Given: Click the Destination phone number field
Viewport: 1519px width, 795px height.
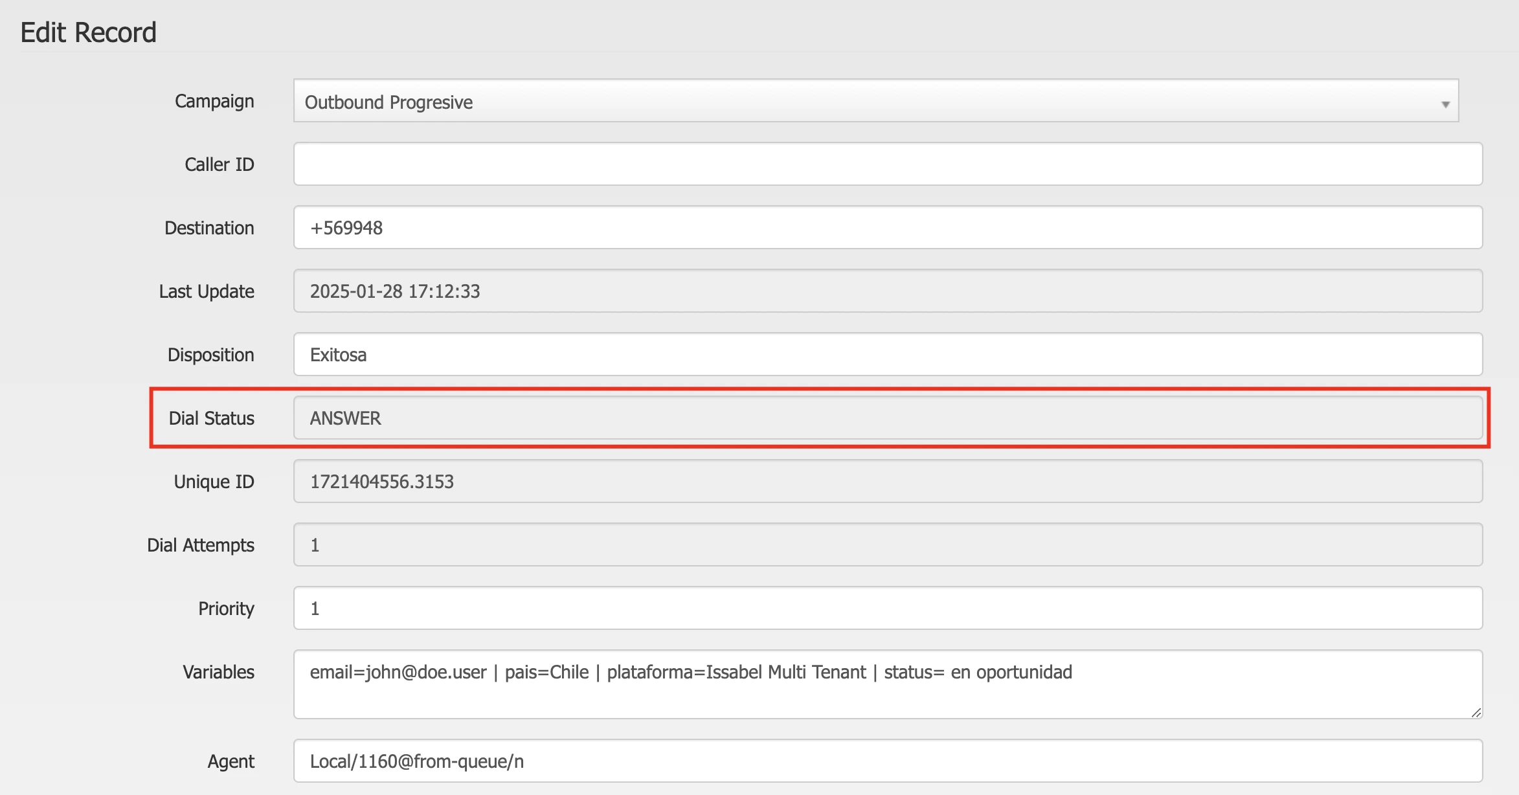Looking at the screenshot, I should click(887, 228).
